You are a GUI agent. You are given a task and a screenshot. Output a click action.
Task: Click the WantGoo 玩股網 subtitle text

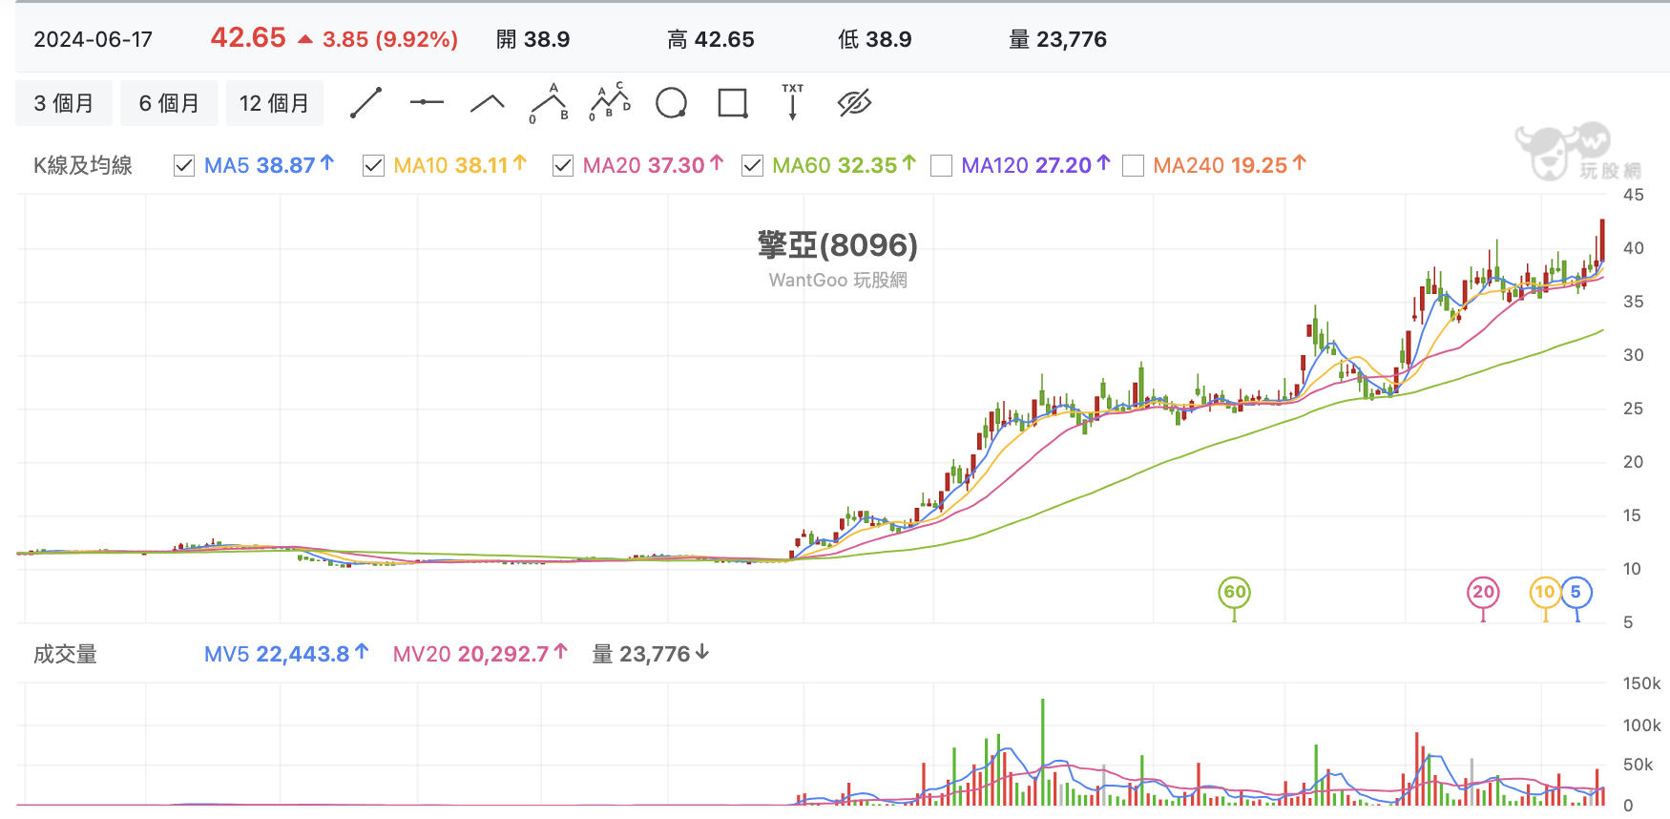click(838, 280)
